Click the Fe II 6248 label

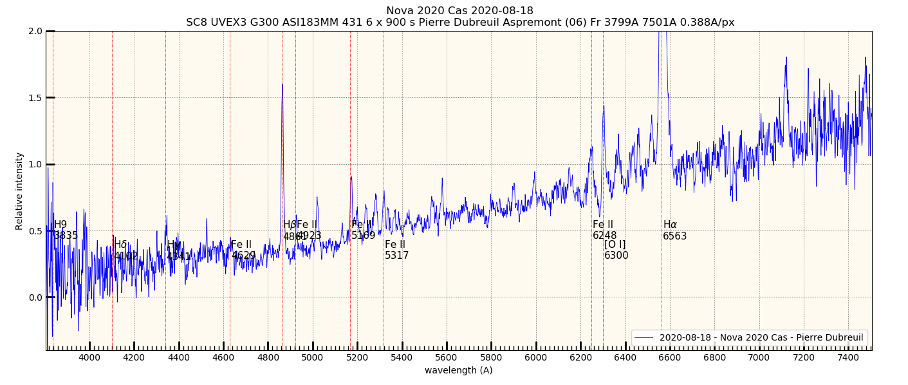604,230
